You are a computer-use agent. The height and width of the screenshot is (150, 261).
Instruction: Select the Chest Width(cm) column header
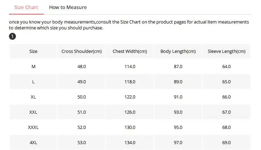pyautogui.click(x=130, y=51)
